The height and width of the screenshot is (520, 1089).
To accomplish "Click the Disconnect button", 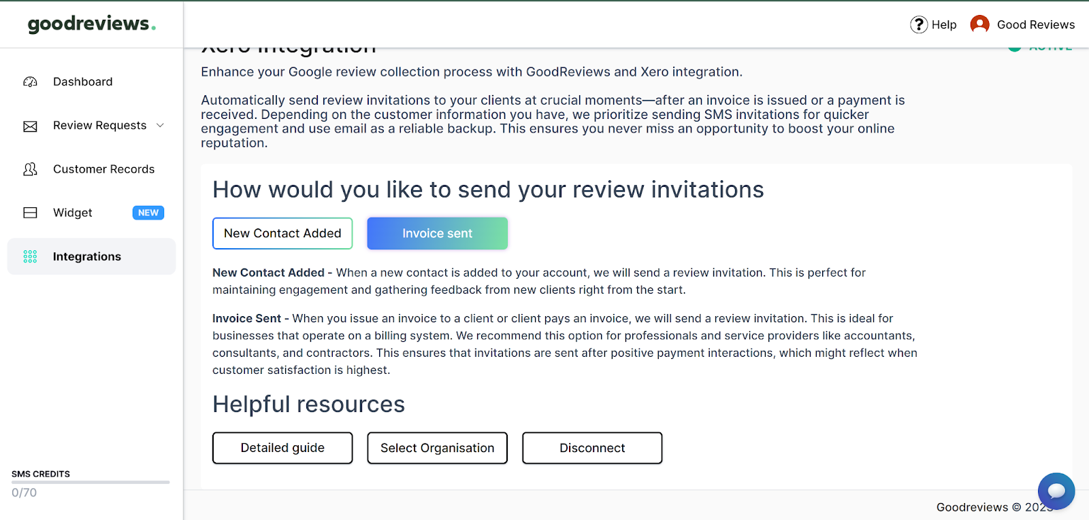I will coord(592,448).
